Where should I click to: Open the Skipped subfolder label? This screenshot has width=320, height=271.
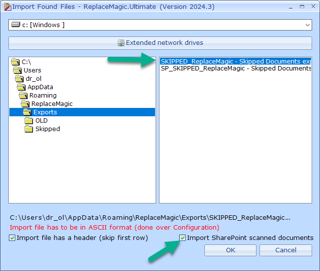48,129
